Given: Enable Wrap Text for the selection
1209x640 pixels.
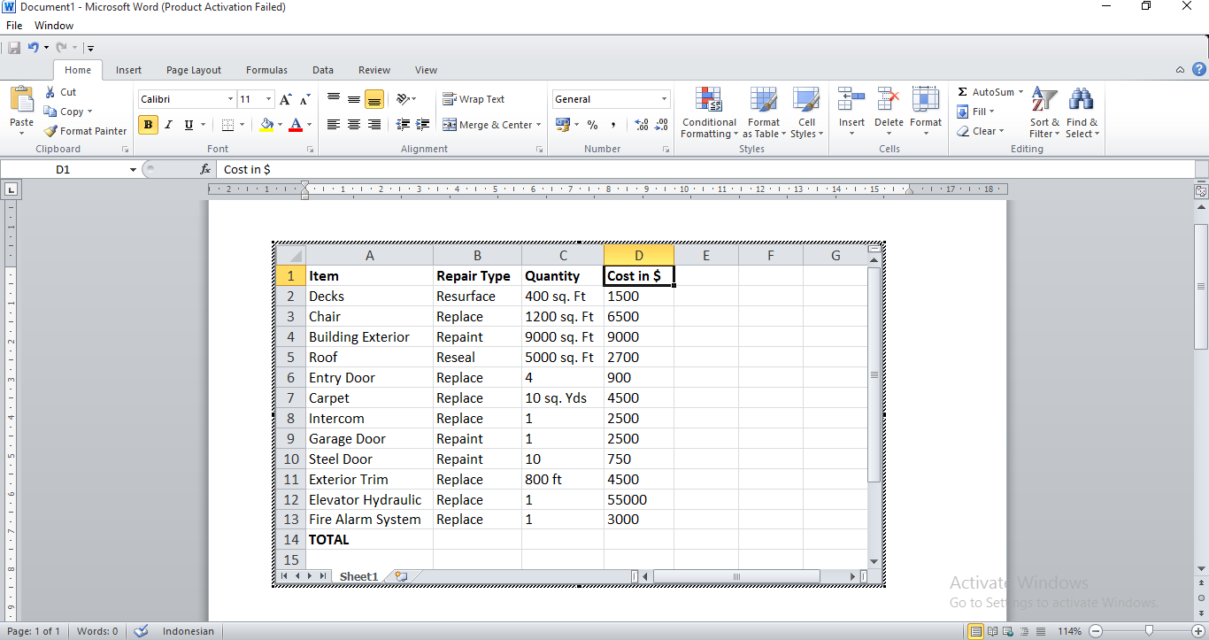Looking at the screenshot, I should click(476, 98).
